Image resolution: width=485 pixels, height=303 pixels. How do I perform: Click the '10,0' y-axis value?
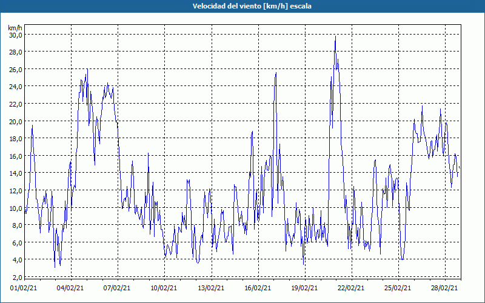tap(16, 208)
